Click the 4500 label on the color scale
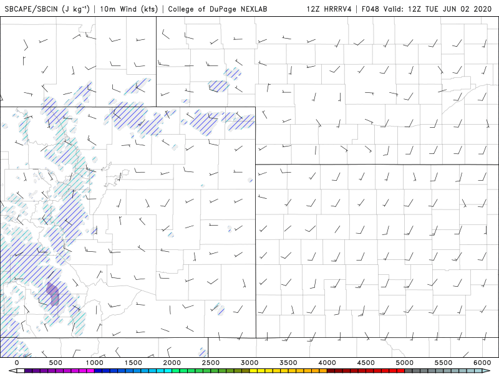 (366, 363)
